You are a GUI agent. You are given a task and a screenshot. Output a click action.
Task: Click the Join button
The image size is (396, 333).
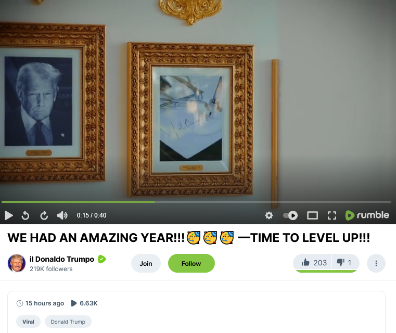146,263
